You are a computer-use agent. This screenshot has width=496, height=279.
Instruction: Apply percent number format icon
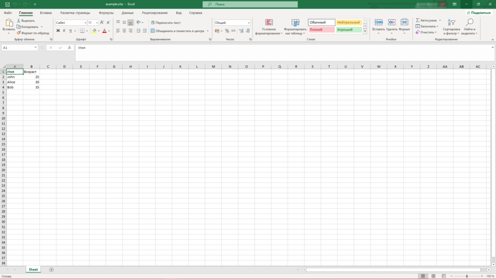coord(227,31)
